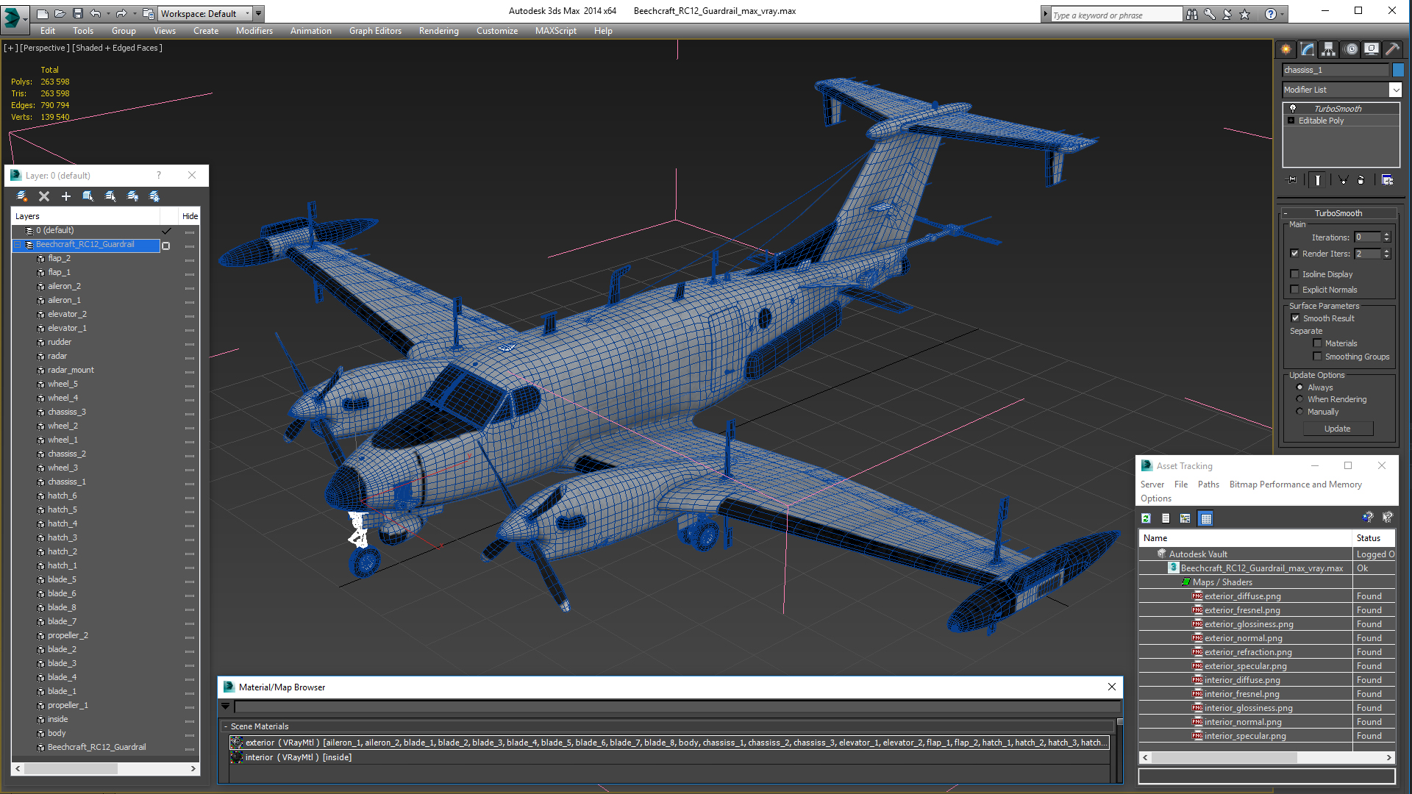Open Material/Map Browser options arrow
This screenshot has width=1412, height=794.
click(x=225, y=707)
